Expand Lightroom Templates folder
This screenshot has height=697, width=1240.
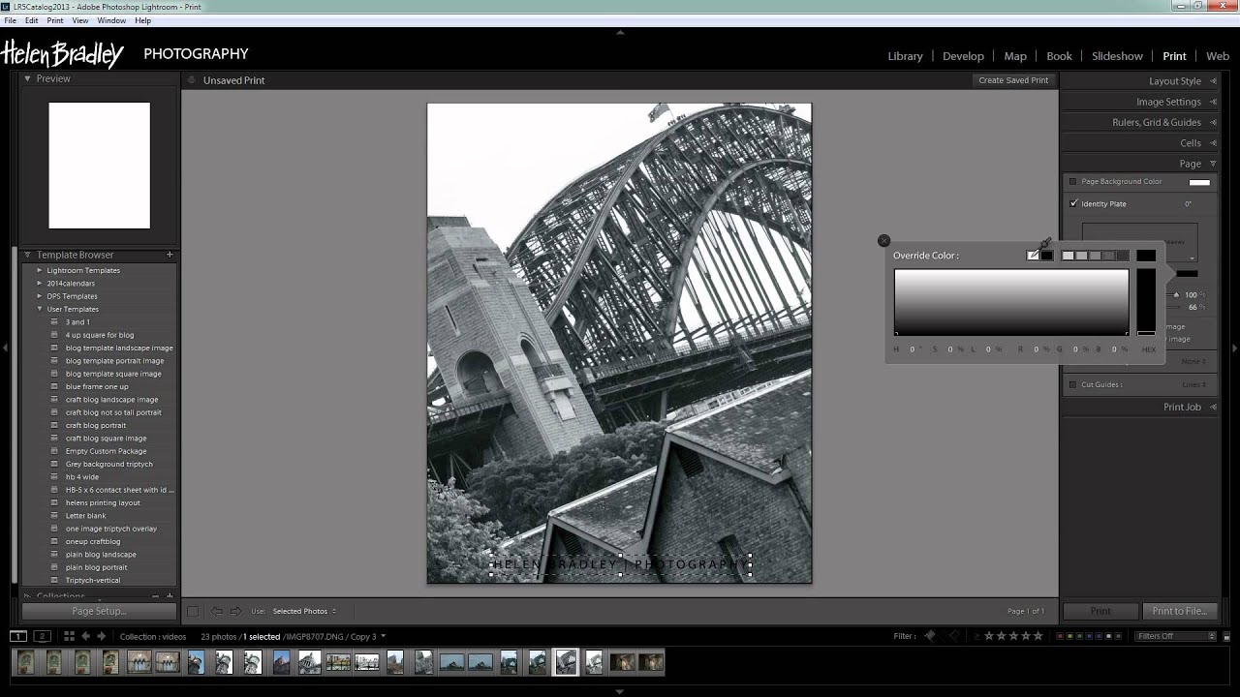pyautogui.click(x=40, y=270)
